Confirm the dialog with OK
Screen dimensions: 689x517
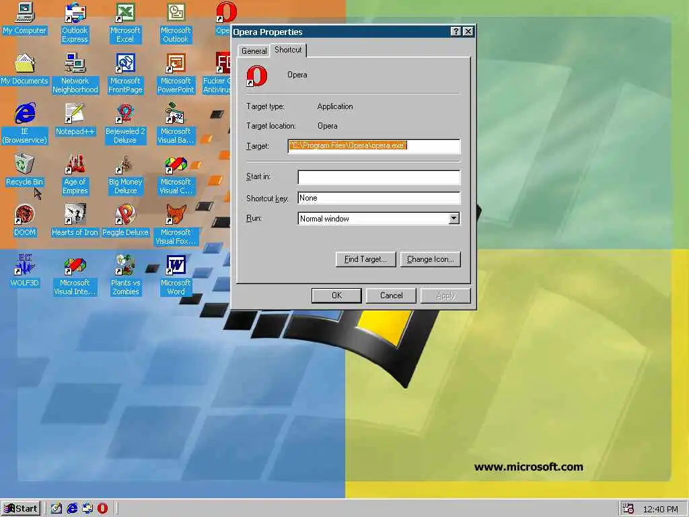pos(336,296)
